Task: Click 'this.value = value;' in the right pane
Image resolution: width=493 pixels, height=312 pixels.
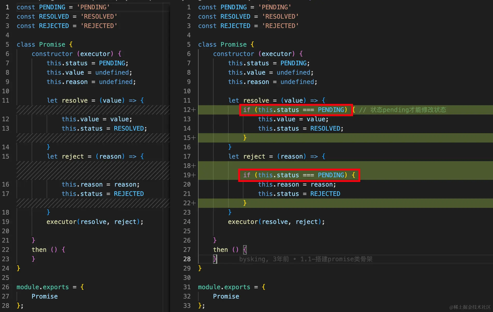Action: (x=293, y=119)
